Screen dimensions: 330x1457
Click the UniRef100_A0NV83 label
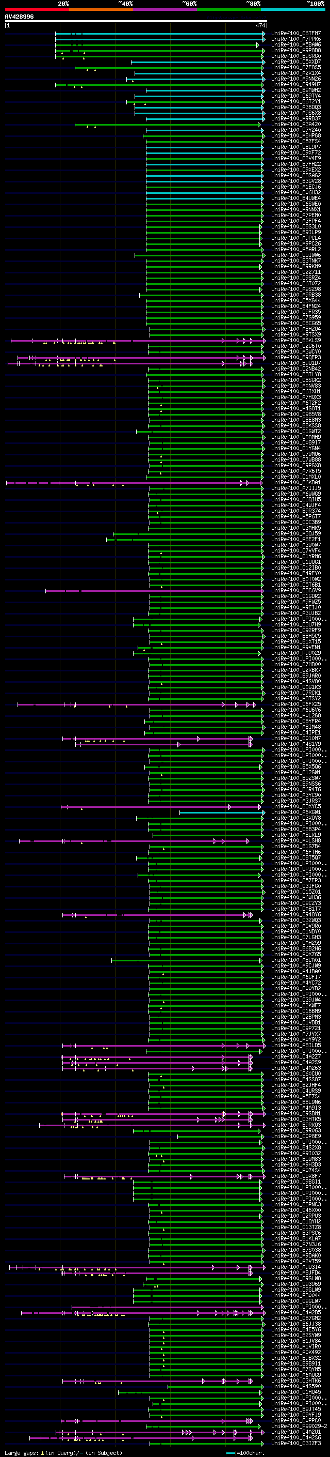coord(295,386)
